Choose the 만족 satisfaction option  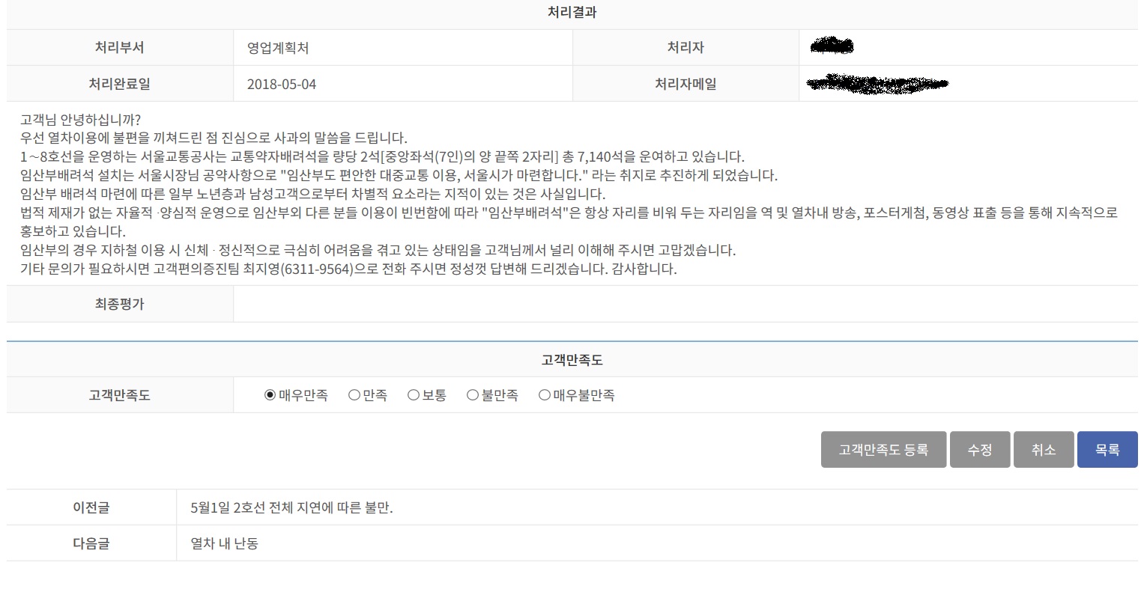(x=354, y=395)
